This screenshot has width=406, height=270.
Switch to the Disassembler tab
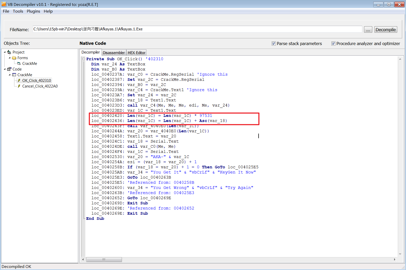coord(114,53)
